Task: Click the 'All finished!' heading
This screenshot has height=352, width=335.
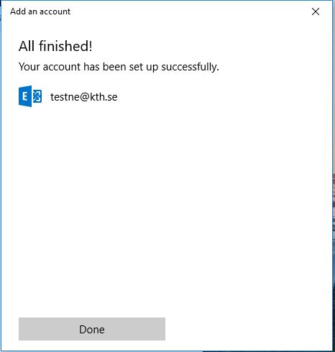Action: coord(55,46)
